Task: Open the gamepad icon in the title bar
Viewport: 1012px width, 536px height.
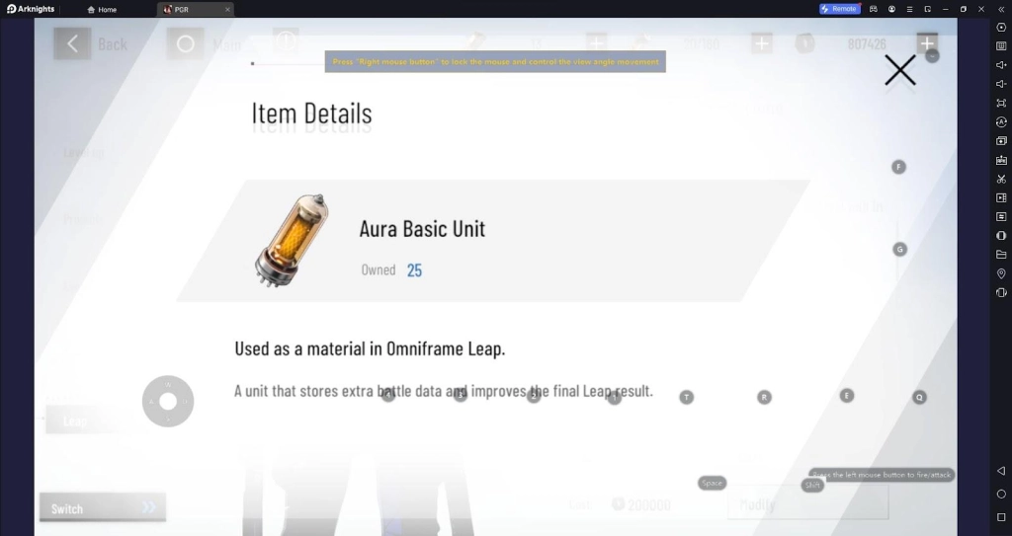Action: click(874, 9)
